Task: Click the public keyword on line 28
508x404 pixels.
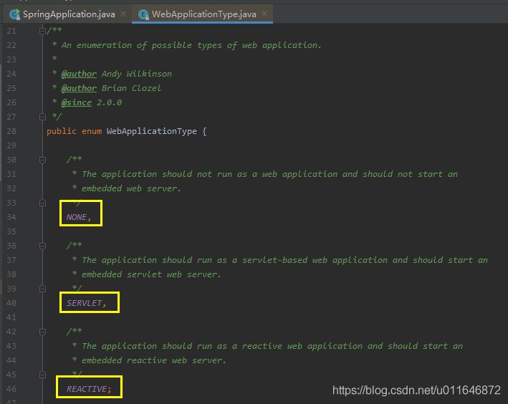Action: coord(62,131)
